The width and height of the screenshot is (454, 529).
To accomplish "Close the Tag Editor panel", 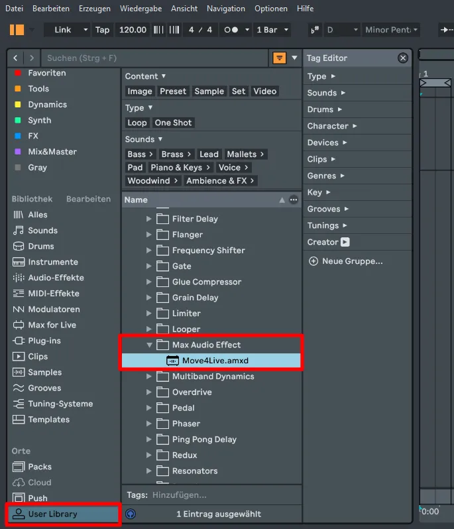I will tap(403, 58).
